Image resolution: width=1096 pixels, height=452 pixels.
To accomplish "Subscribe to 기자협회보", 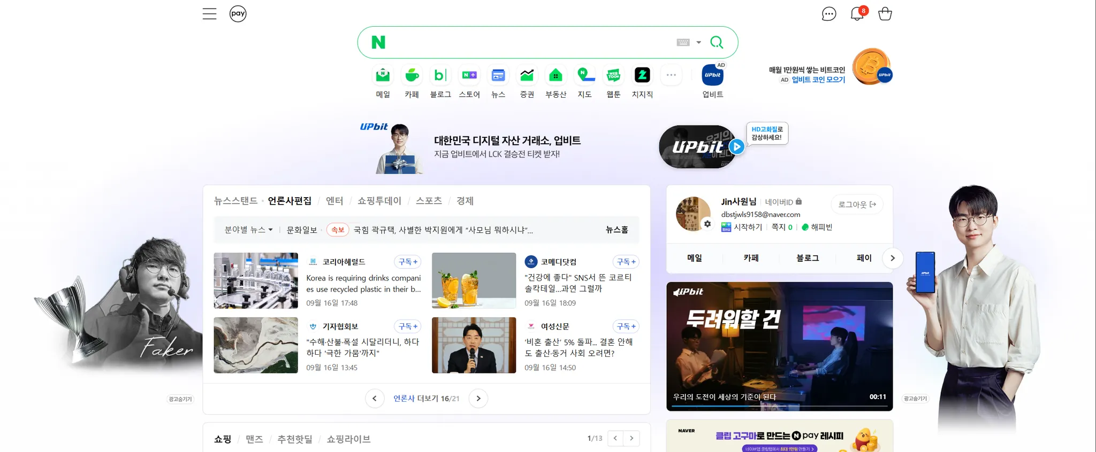I will click(408, 326).
